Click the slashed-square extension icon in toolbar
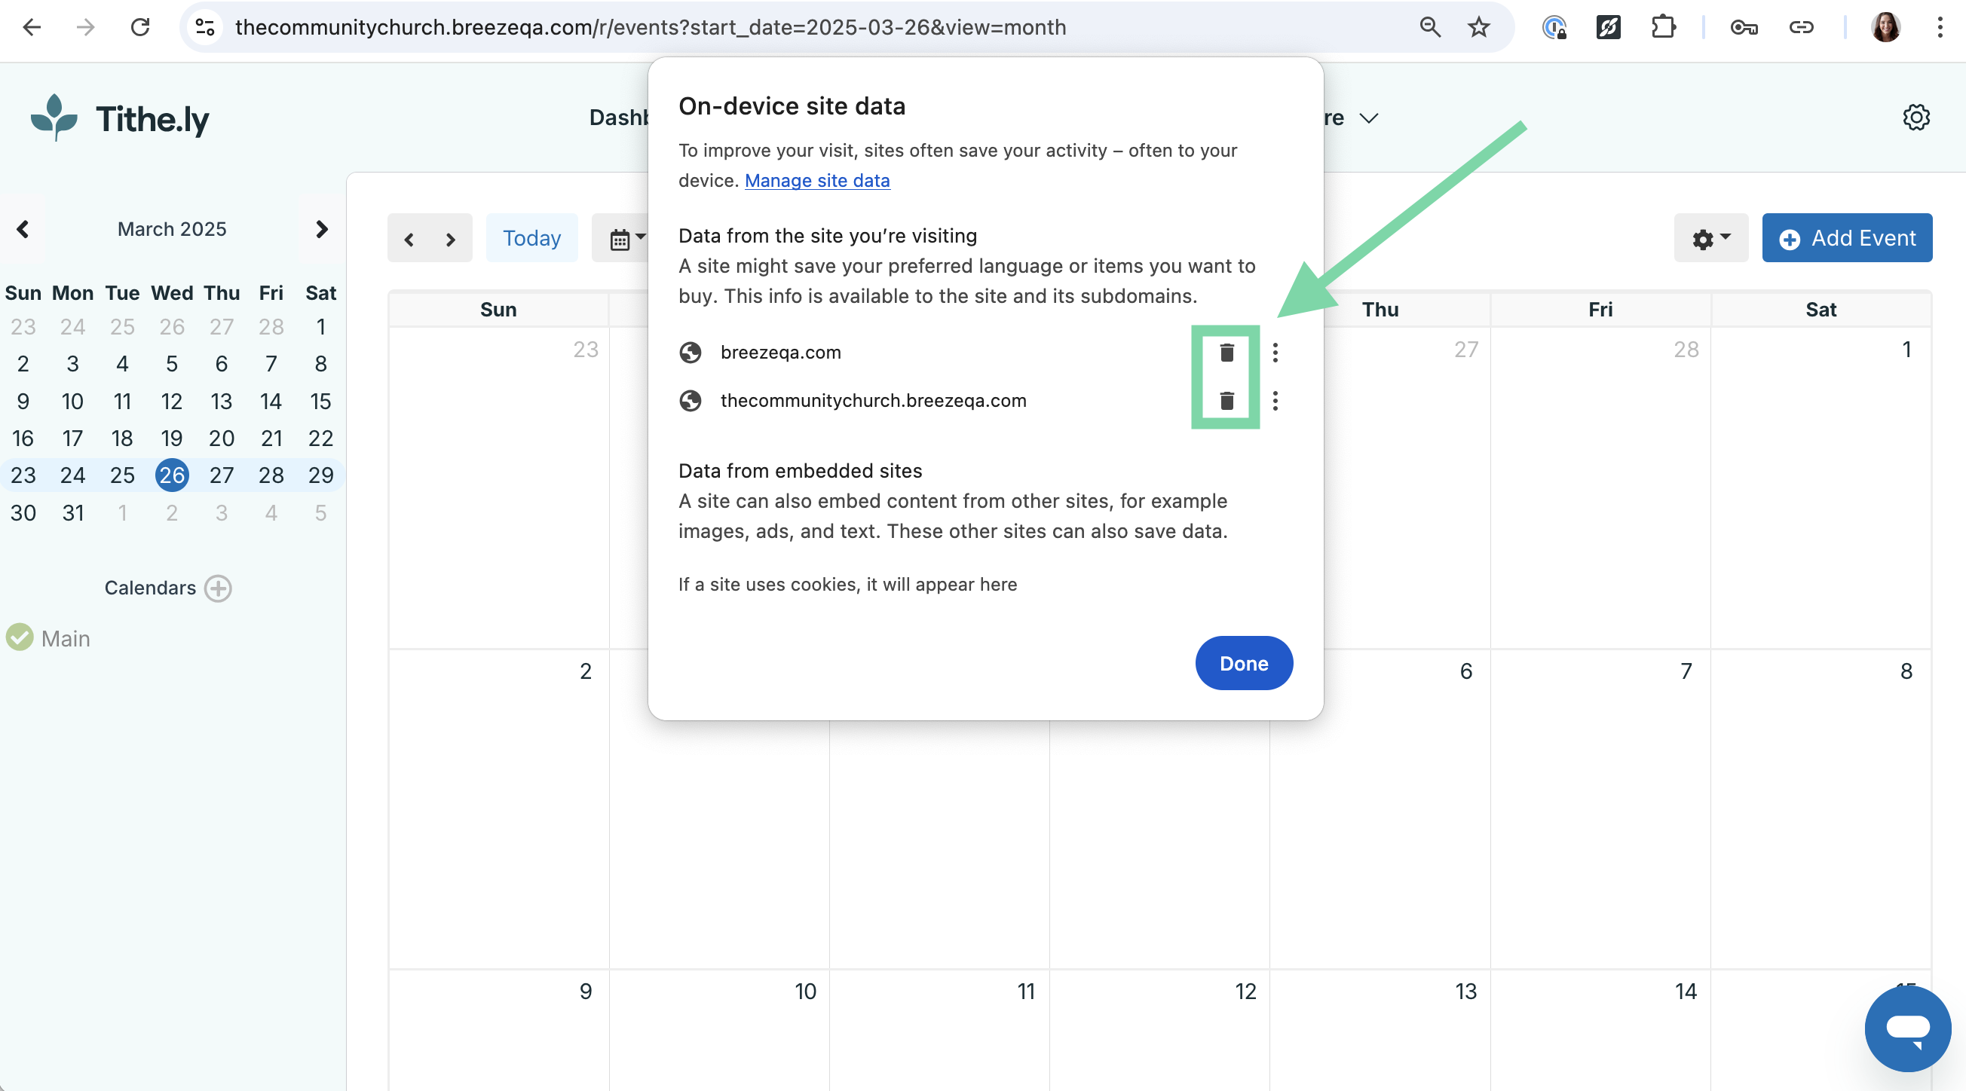 pyautogui.click(x=1608, y=27)
